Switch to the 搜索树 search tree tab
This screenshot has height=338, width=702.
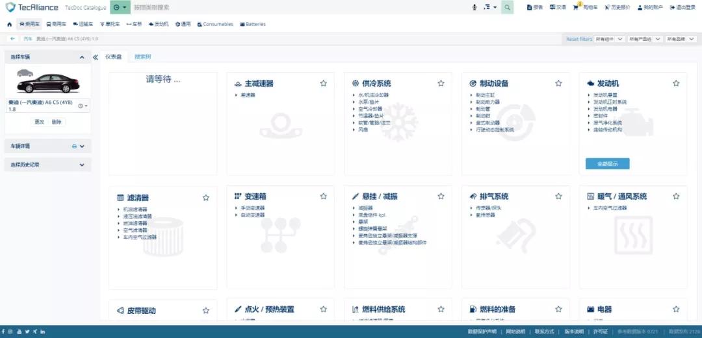143,57
